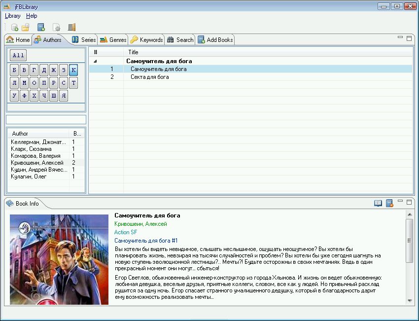Select author Кларк, Сюзанна
419x321 pixels.
tap(46, 149)
